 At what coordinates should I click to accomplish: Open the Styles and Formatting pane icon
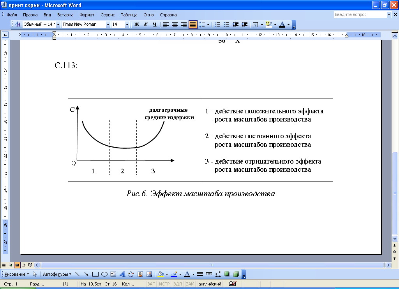pos(18,25)
